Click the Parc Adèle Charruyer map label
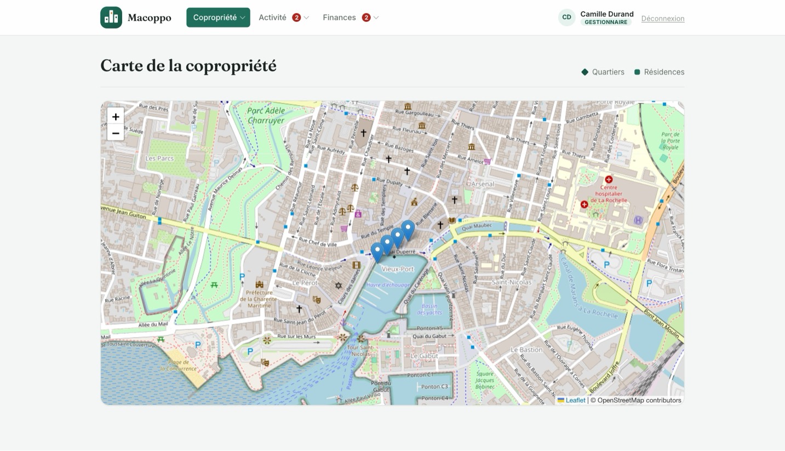This screenshot has width=785, height=451. 266,116
